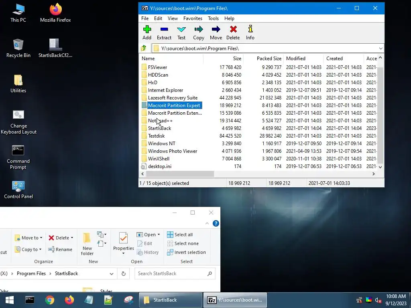Open the View menu
Image resolution: width=411 pixels, height=308 pixels.
173,18
